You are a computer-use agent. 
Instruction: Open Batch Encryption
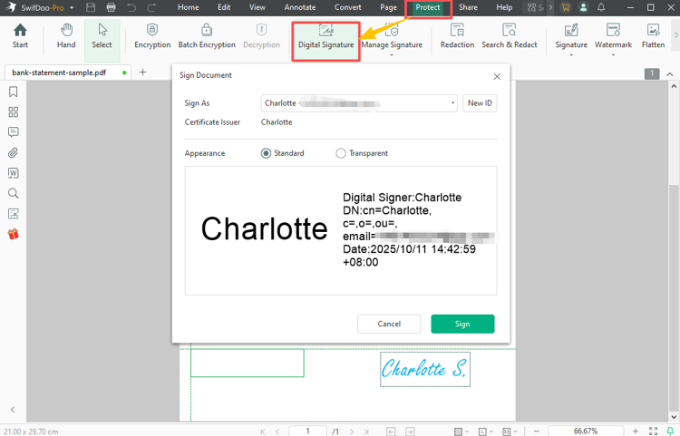[x=207, y=36]
